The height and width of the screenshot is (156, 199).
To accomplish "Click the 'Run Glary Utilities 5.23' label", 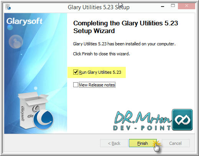I will click(x=100, y=72).
